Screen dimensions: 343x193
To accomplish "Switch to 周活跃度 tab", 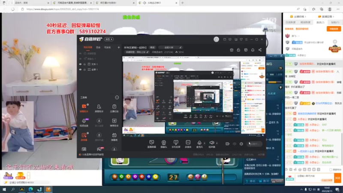I will coord(305,22).
